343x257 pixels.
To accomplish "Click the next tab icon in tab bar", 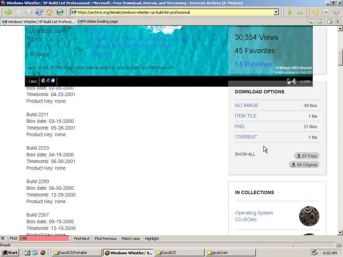I will coord(320,21).
